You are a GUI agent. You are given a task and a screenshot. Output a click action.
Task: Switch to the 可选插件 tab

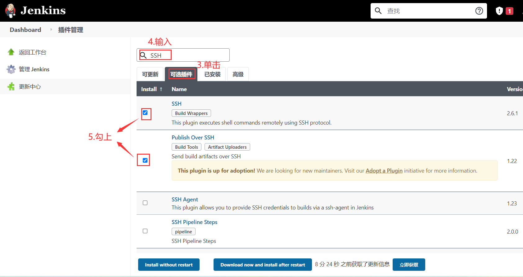coord(182,74)
